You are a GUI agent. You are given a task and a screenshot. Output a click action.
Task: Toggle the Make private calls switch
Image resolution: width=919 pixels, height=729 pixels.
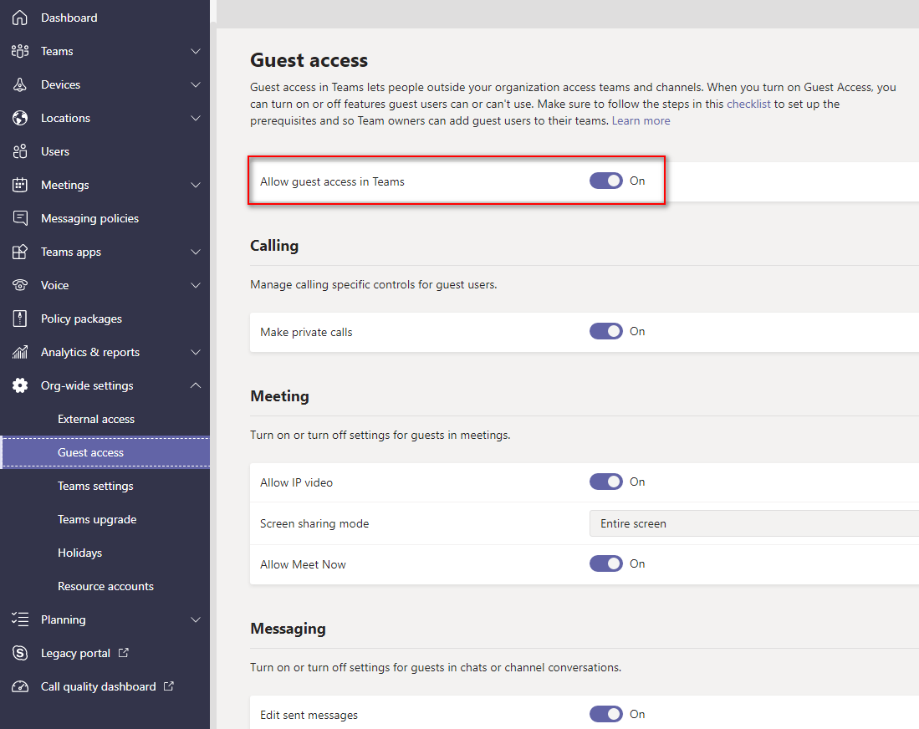(606, 331)
